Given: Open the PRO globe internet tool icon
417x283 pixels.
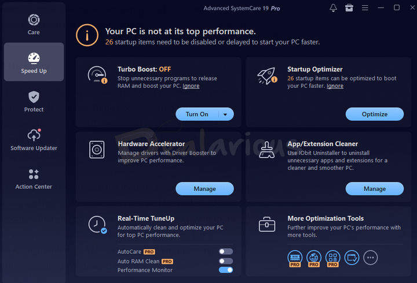Looking at the screenshot, I should click(x=314, y=258).
